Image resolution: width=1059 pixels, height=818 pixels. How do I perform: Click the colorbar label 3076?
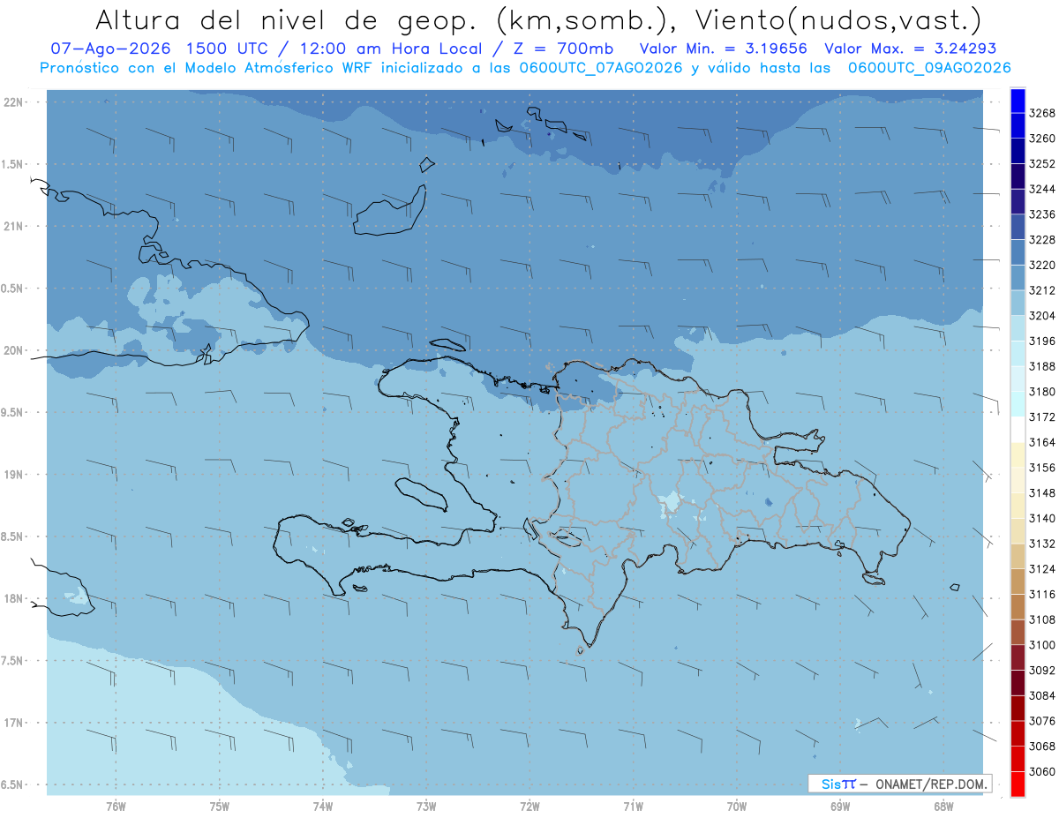click(1041, 721)
